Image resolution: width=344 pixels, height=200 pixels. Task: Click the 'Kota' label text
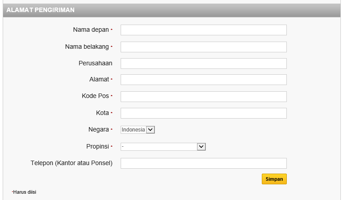point(102,113)
